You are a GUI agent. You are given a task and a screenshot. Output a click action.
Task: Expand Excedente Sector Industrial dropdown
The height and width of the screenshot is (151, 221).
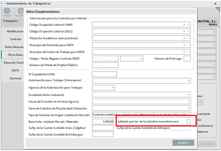pos(188,94)
